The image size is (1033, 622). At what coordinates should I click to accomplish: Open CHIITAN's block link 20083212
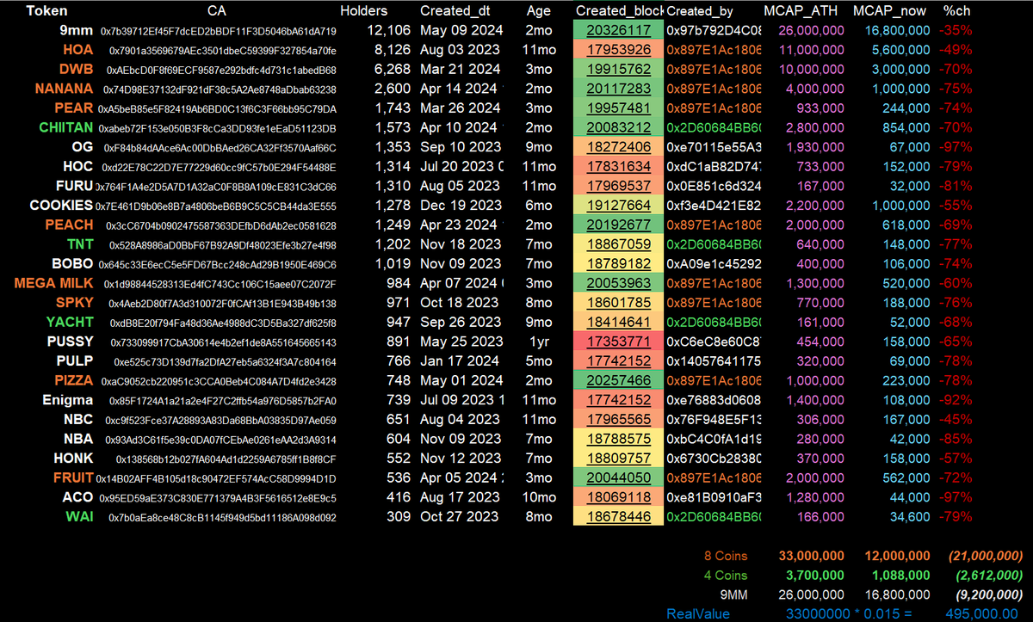[618, 127]
